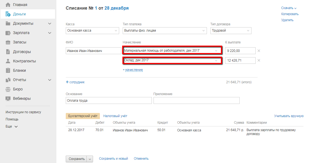Click the Деньги coins icon
Screen dimensions: 312x163
[x=8, y=14]
